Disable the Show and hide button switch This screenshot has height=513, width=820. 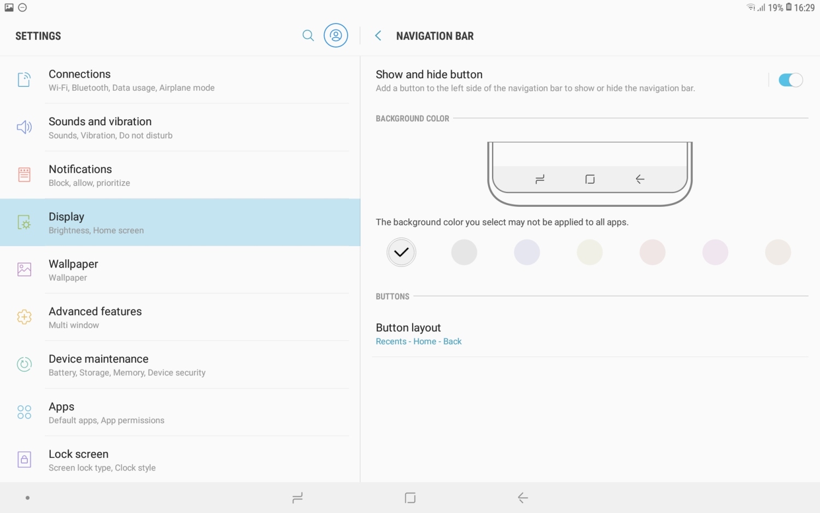(790, 80)
